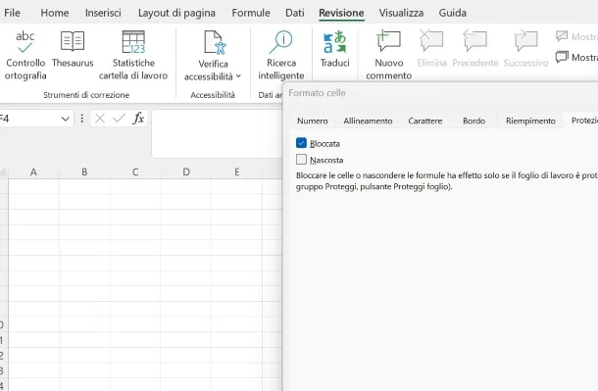
Task: Switch to Carattere tab in Formato celle
Action: click(x=424, y=121)
